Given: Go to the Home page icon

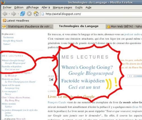Looking at the screenshot, I should click(36, 14).
